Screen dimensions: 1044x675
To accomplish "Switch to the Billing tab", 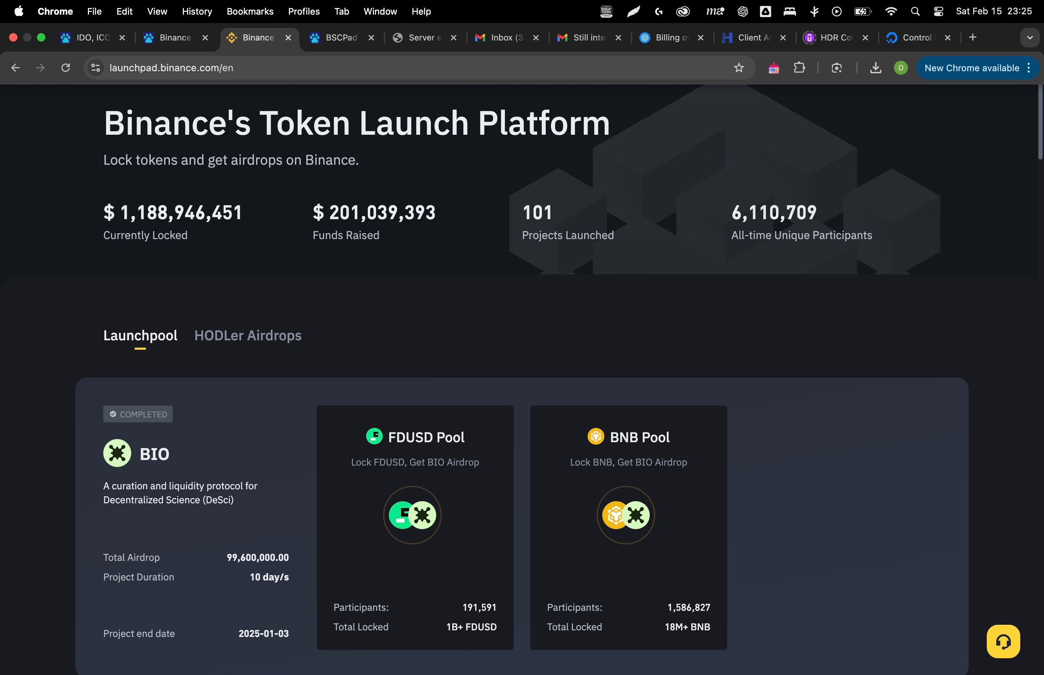I will point(672,38).
